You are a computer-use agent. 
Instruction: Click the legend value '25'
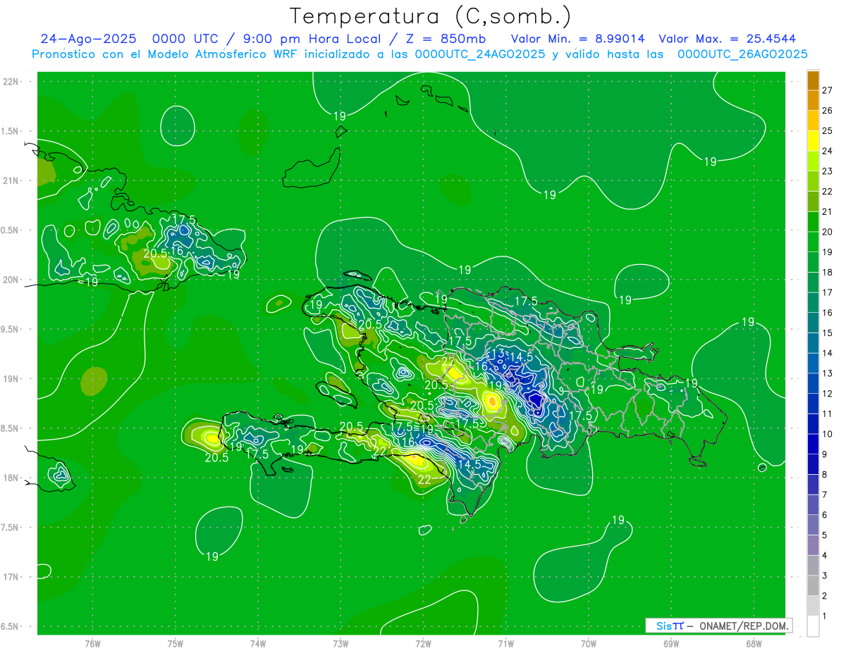point(827,130)
